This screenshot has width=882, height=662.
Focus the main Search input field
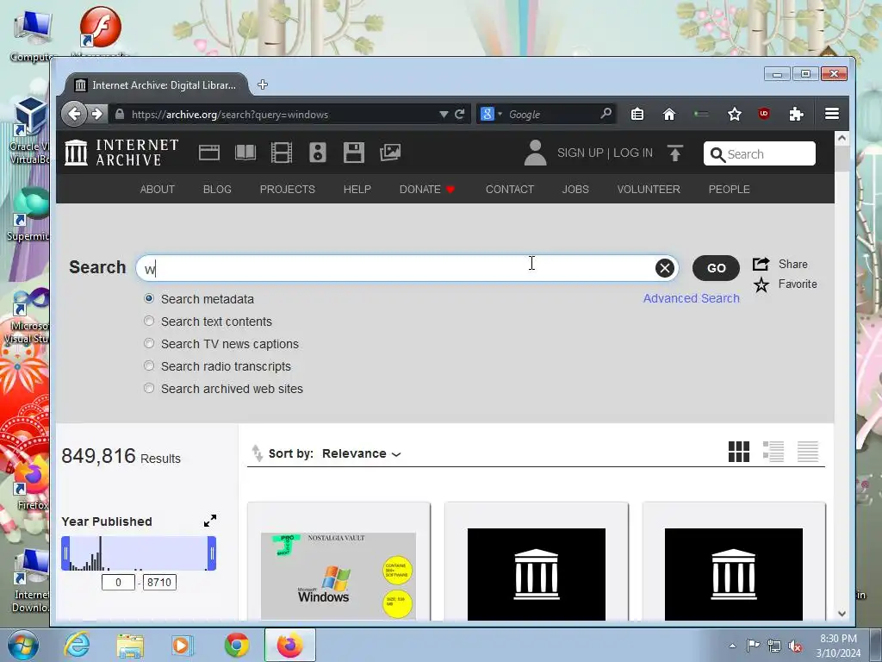(x=407, y=268)
